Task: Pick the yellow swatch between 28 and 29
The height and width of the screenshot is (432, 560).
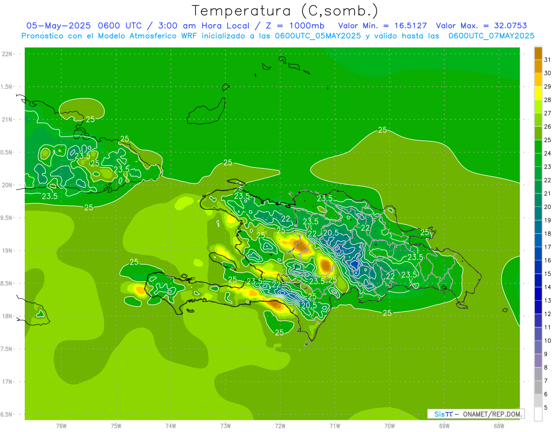Action: click(538, 93)
